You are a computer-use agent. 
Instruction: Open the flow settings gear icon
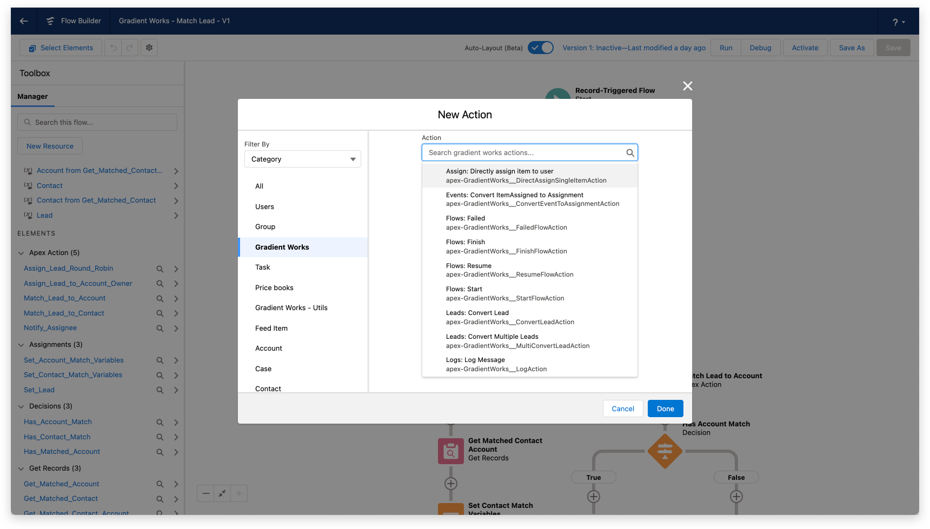click(x=149, y=48)
